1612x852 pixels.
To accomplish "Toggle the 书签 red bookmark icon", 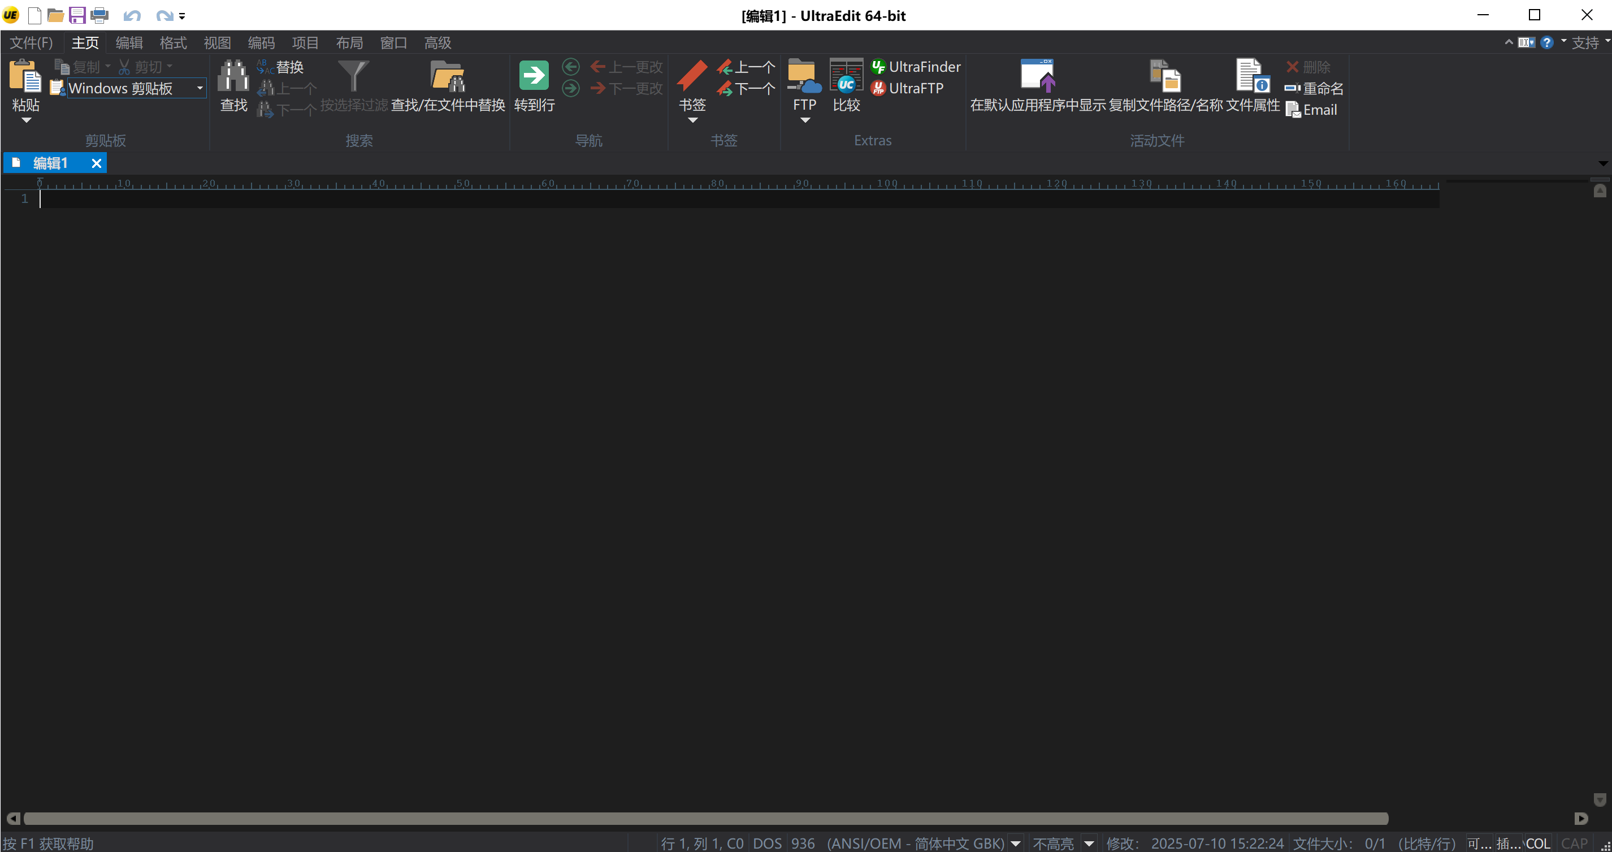I will click(692, 76).
